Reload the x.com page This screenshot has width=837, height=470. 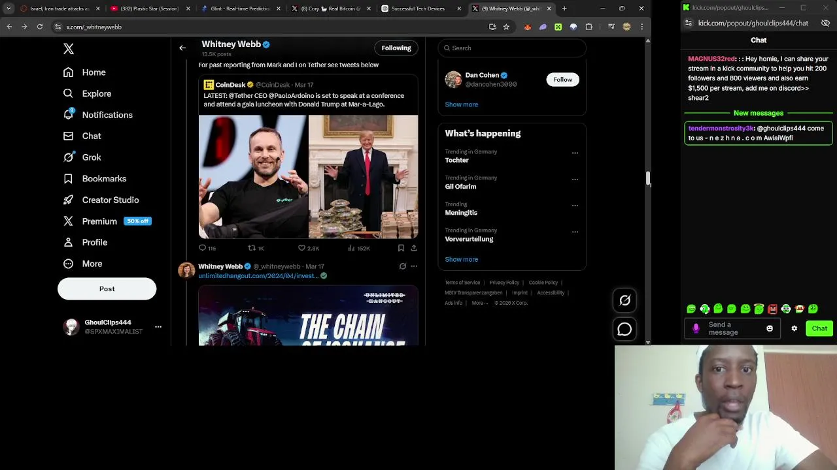coord(40,27)
